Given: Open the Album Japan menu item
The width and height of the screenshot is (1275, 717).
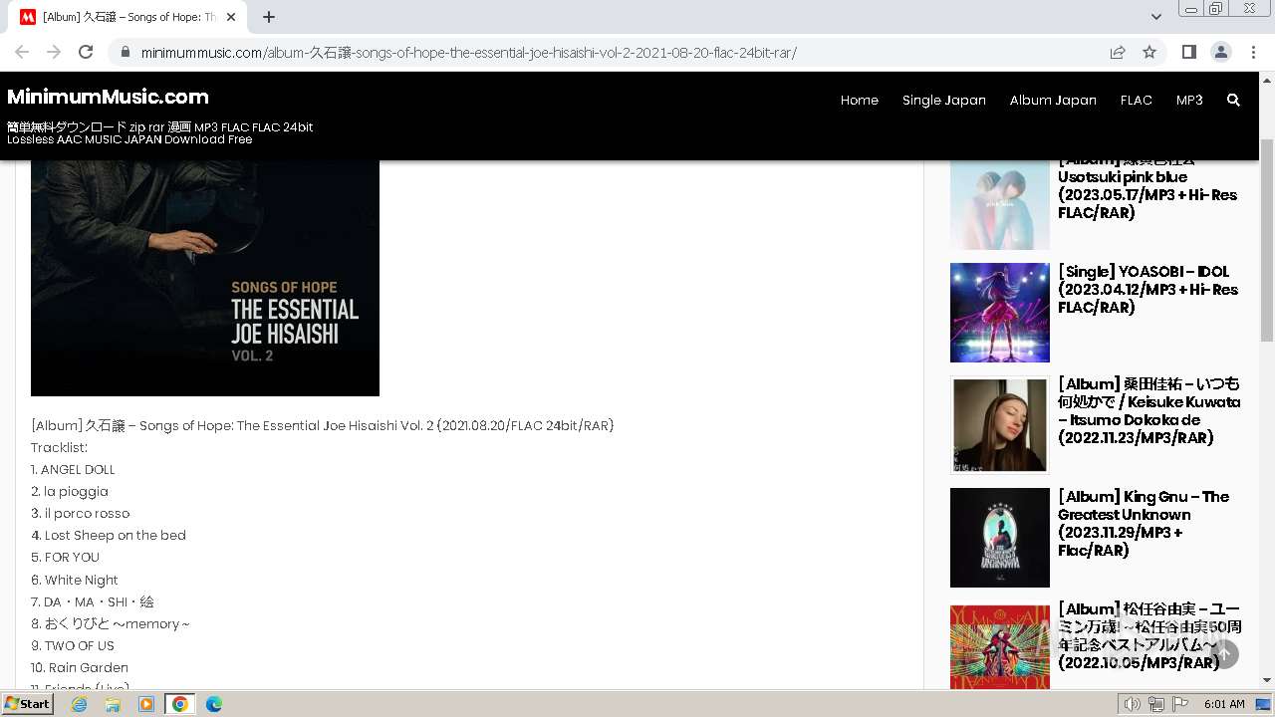Looking at the screenshot, I should [x=1052, y=100].
